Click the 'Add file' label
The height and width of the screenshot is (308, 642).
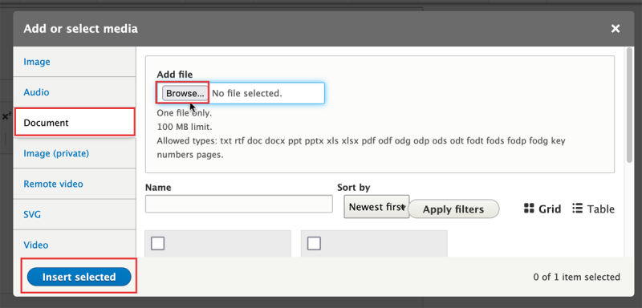[175, 75]
